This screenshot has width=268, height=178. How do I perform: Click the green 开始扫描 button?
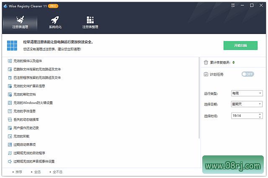[240, 46]
